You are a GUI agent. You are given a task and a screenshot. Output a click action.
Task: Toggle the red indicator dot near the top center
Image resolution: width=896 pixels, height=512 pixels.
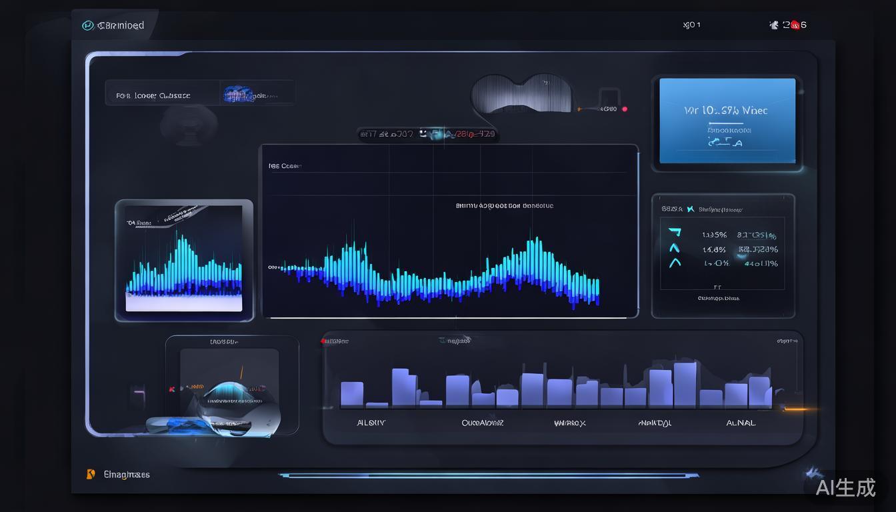[x=625, y=109]
